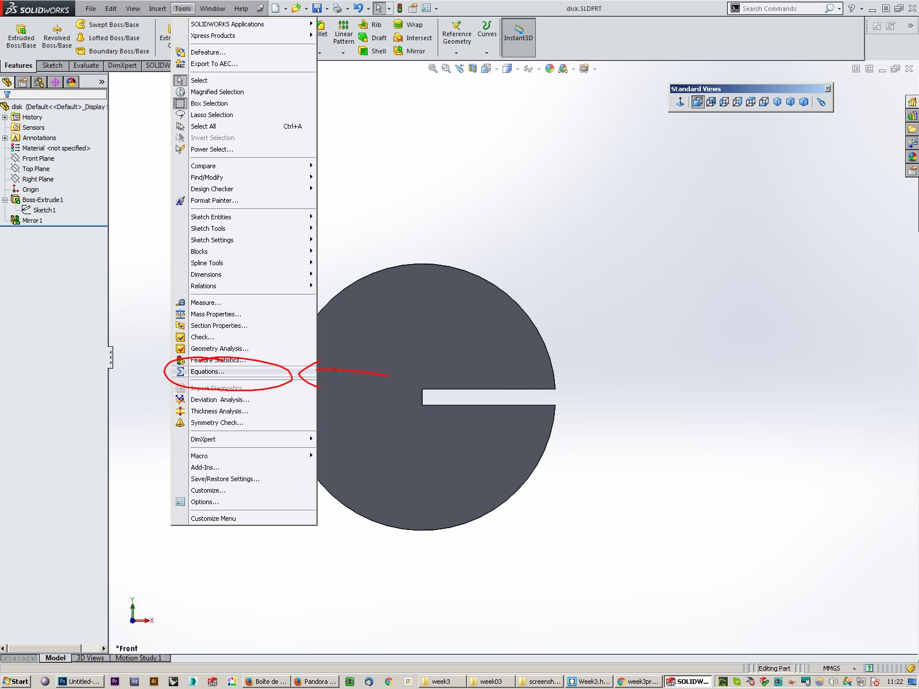Open the MMGS unit system status entry
Viewport: 919px width, 689px height.
tap(832, 668)
